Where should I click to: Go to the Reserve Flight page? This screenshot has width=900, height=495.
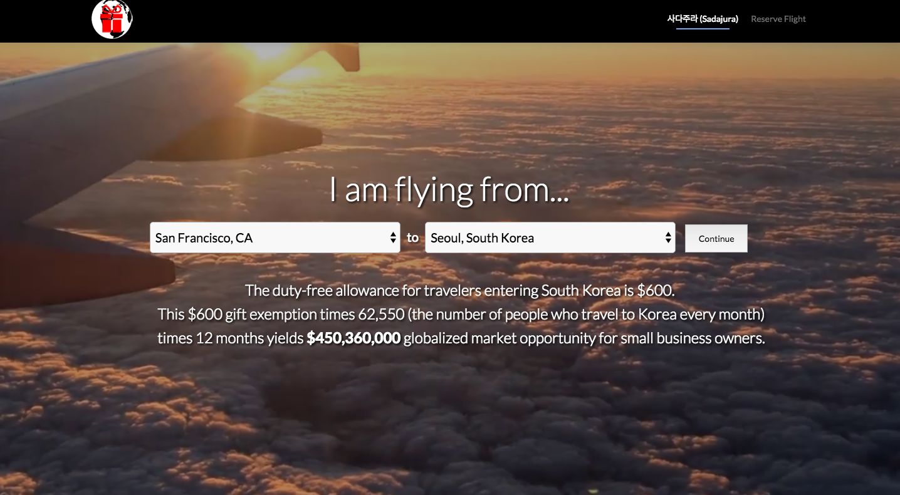tap(778, 19)
